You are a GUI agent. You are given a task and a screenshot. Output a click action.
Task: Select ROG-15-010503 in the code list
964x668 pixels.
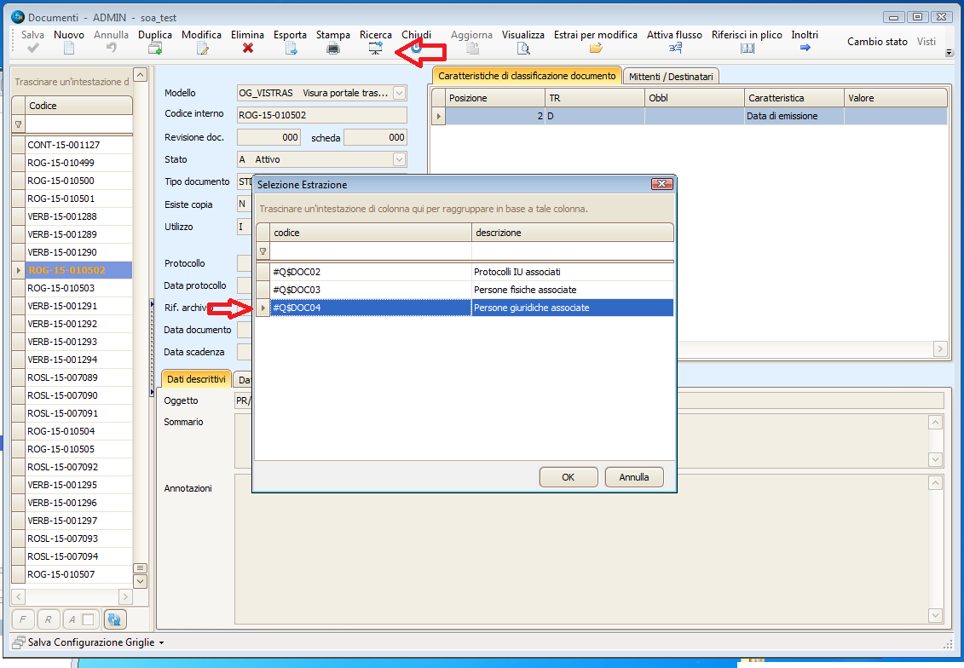(x=61, y=288)
